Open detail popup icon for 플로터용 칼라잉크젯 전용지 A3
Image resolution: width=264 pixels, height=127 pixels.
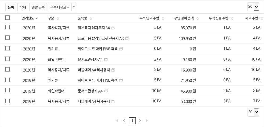pos(127,38)
